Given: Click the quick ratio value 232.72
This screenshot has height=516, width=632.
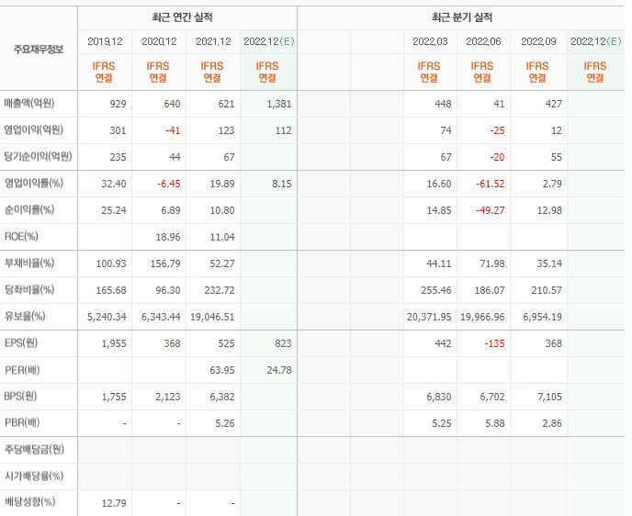Looking at the screenshot, I should pos(220,290).
